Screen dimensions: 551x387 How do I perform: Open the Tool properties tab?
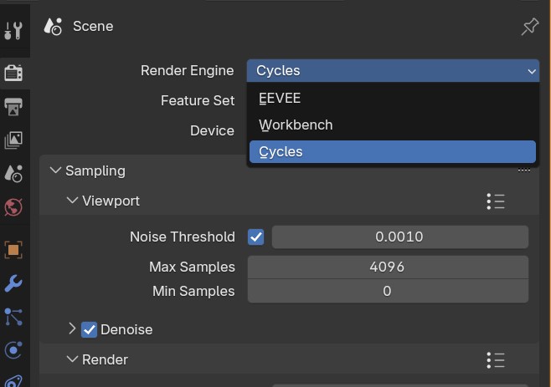[x=13, y=30]
